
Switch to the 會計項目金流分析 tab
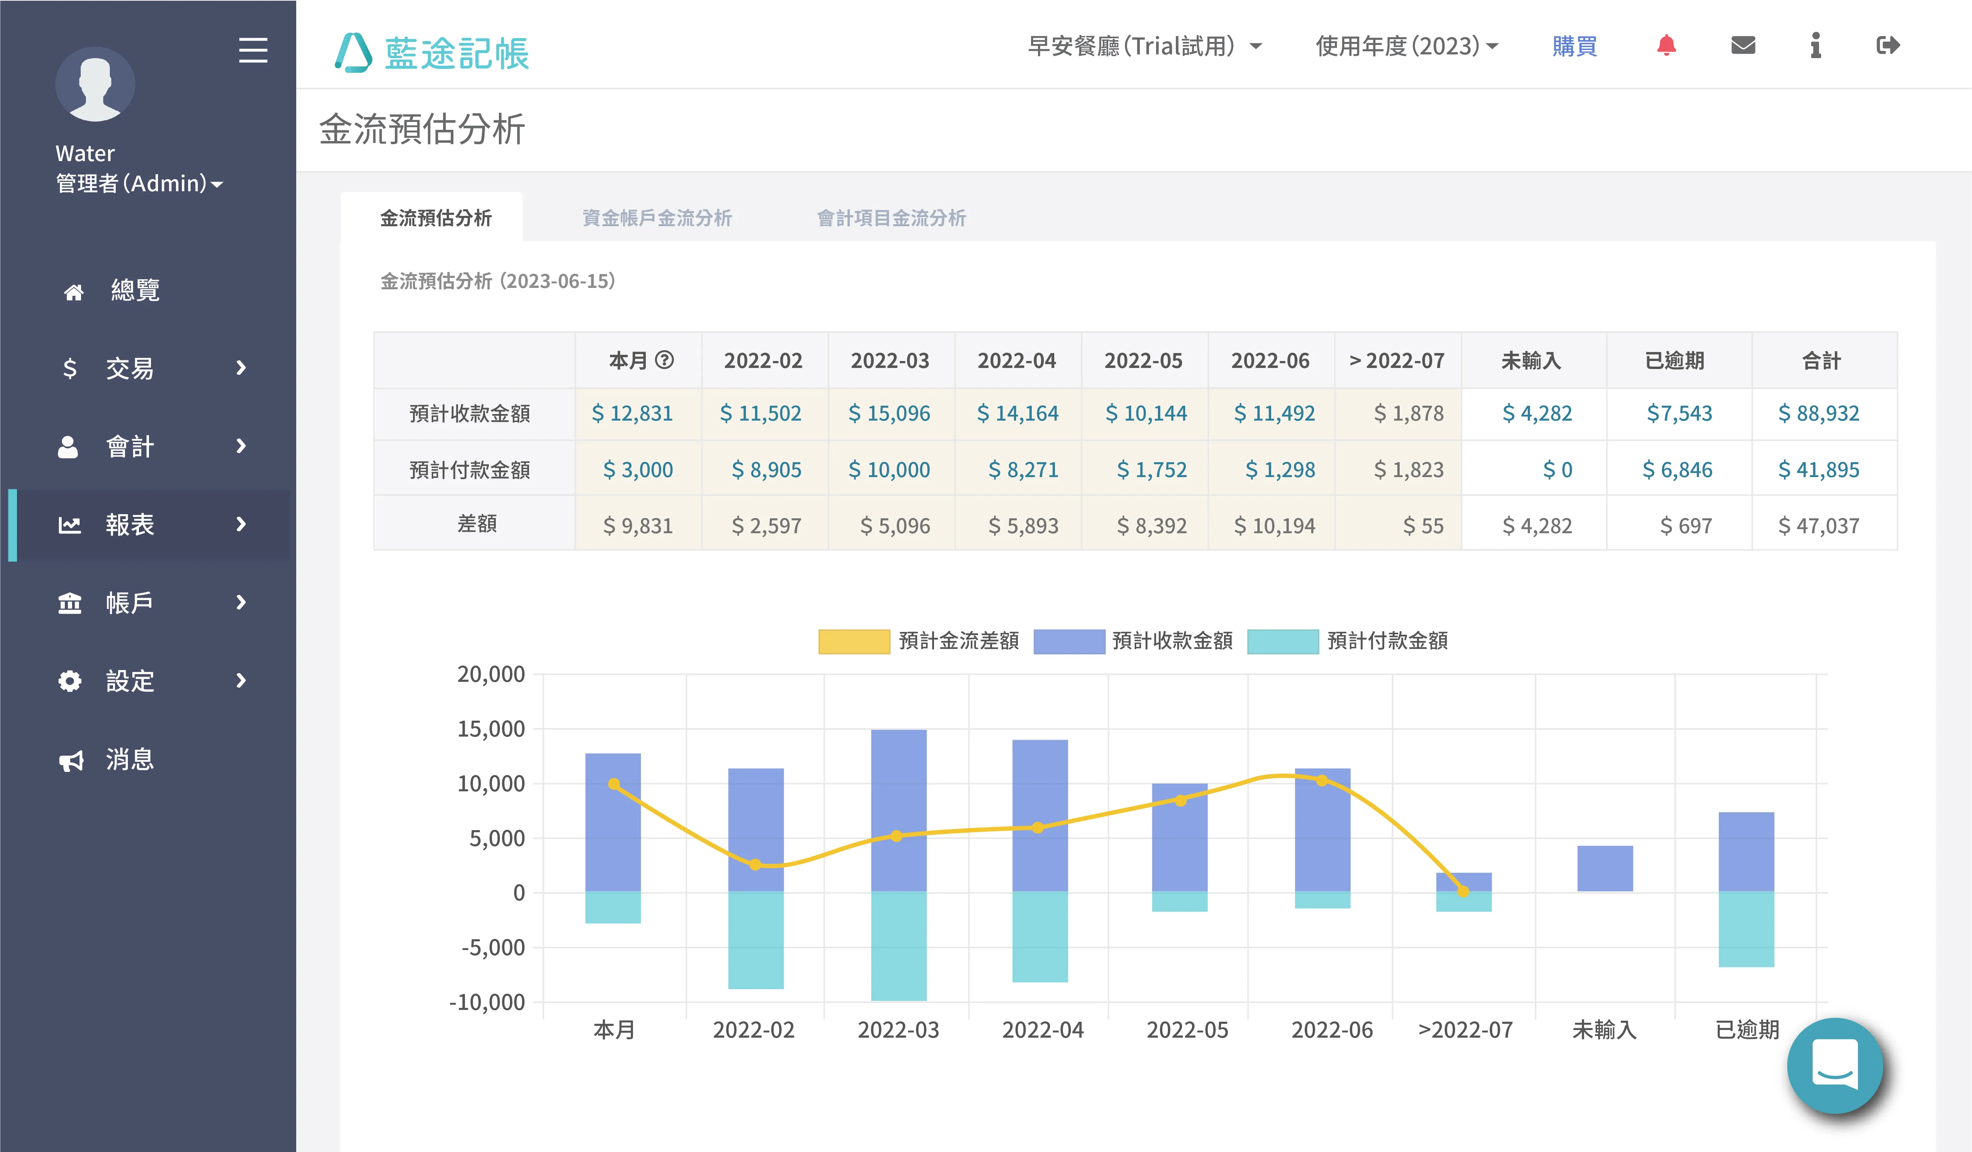pos(891,218)
